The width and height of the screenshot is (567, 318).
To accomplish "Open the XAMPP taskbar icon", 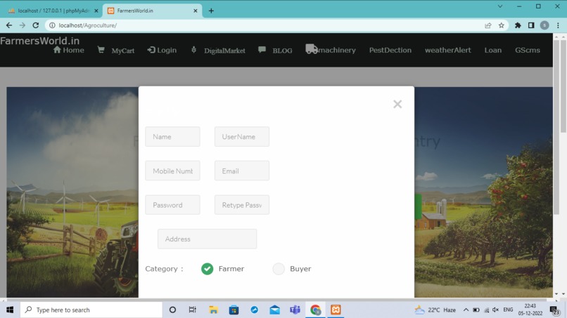I will [x=336, y=310].
